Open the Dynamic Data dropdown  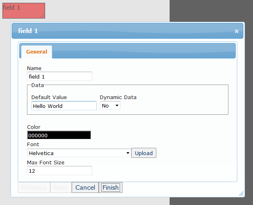(110, 106)
